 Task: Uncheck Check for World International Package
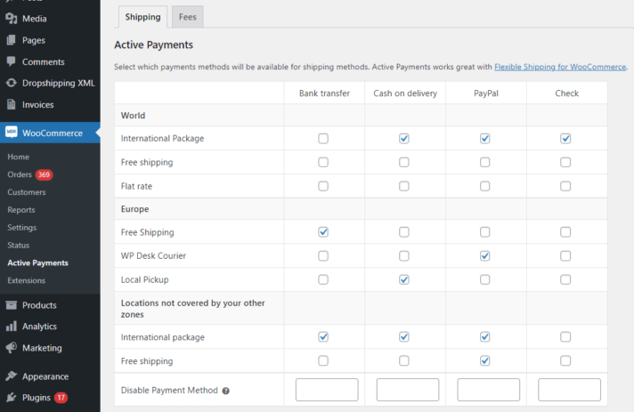pos(565,139)
